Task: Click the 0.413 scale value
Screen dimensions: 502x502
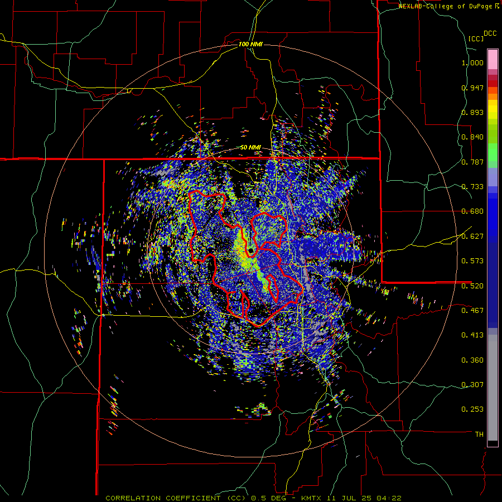Action: point(472,335)
